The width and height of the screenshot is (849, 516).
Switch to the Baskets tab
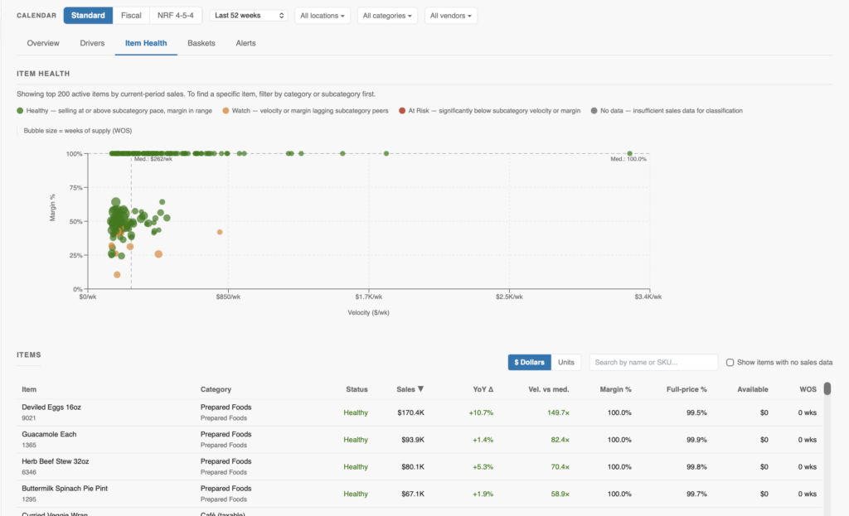[201, 43]
